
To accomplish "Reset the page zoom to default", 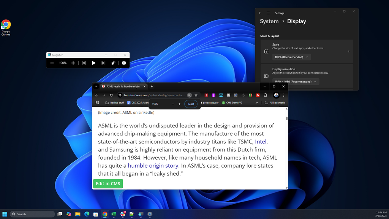I will [x=191, y=103].
